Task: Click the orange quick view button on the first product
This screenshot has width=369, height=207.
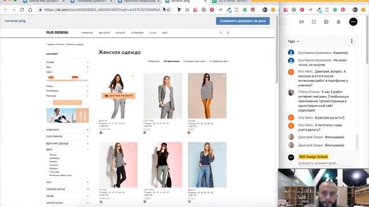Action: 118,96
